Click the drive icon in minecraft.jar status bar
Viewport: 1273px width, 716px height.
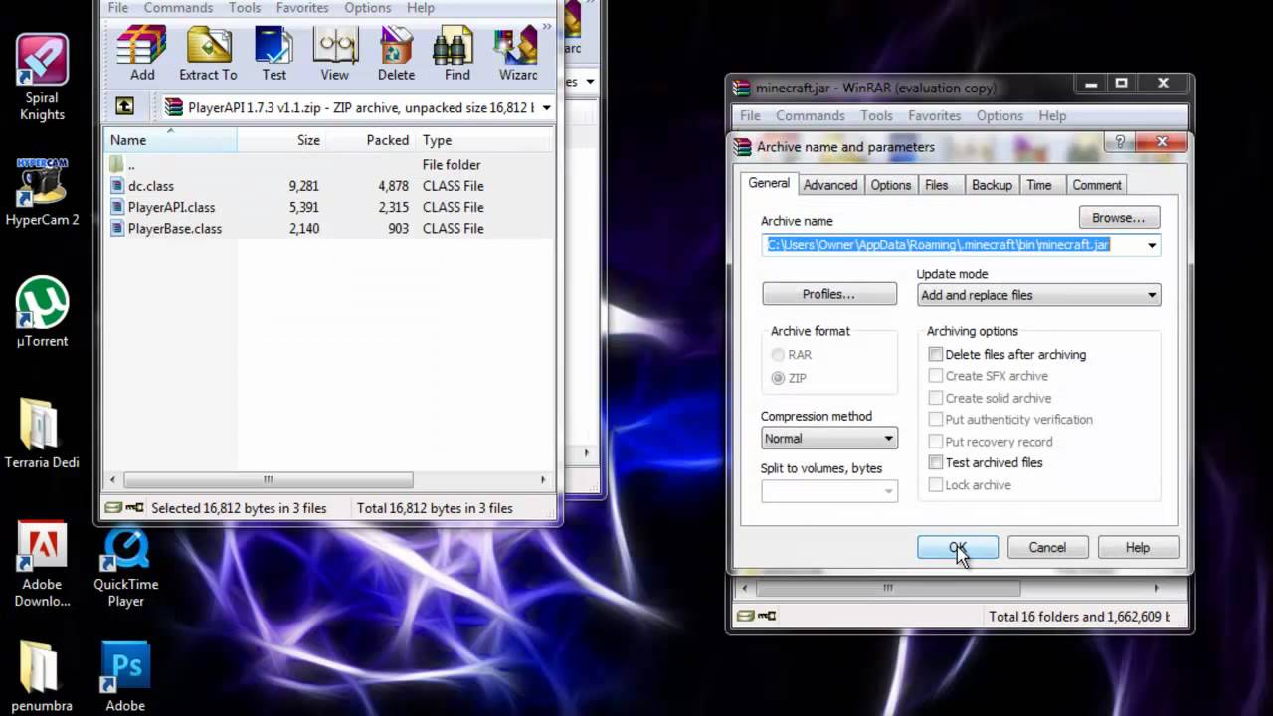coord(746,617)
